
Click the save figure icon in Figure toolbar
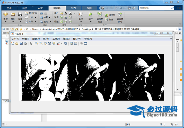[x=21, y=44]
